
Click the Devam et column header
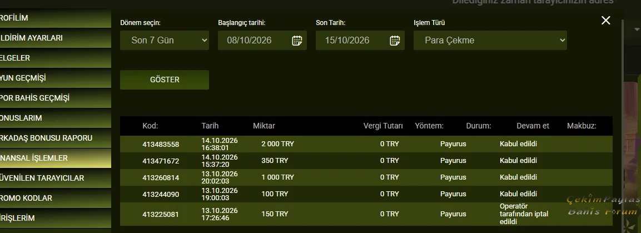pyautogui.click(x=533, y=126)
